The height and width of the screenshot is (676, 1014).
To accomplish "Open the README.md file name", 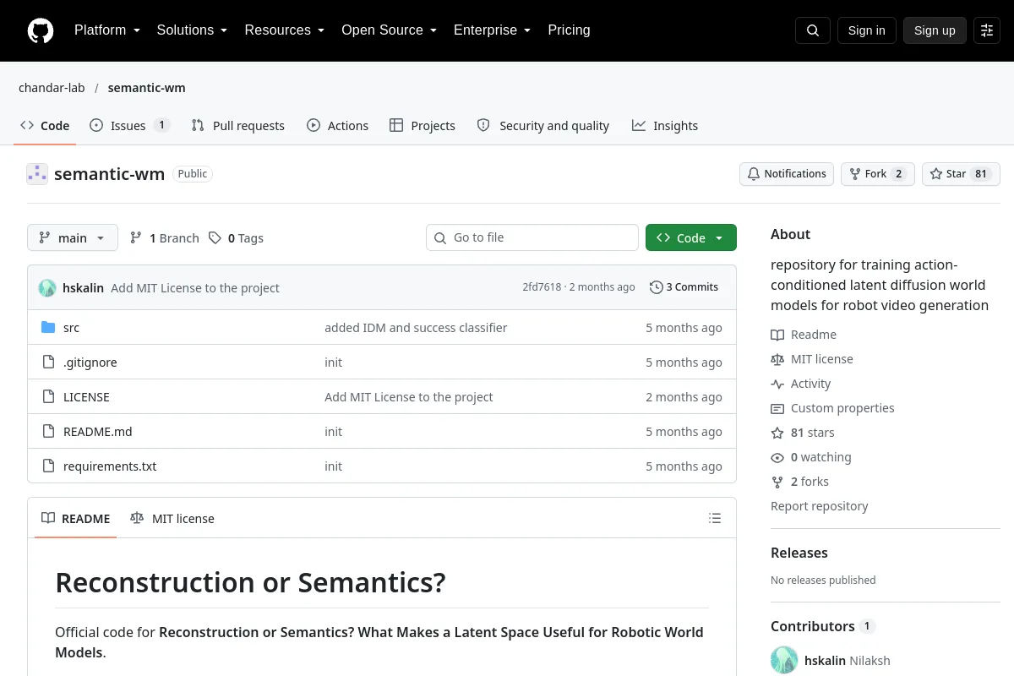I will [98, 432].
